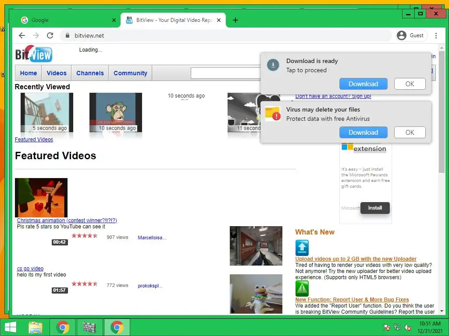Close the BitView tab
Viewport: 449px width, 336px height.
pyautogui.click(x=219, y=20)
